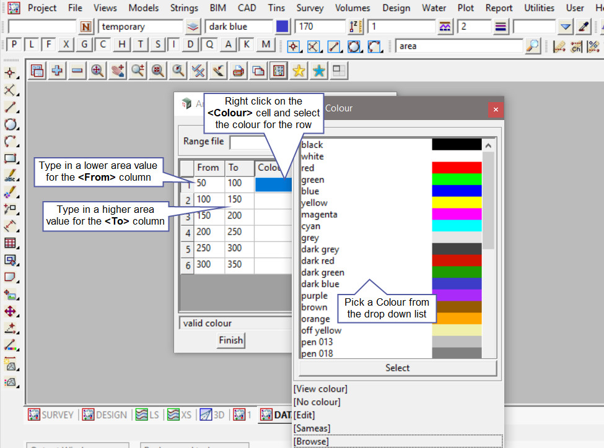This screenshot has height=448, width=604.
Task: Click the search magnifier beside the area field
Action: click(532, 46)
